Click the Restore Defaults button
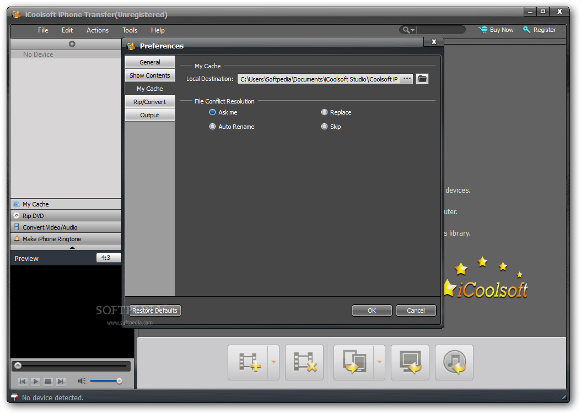The image size is (581, 414). pyautogui.click(x=155, y=310)
